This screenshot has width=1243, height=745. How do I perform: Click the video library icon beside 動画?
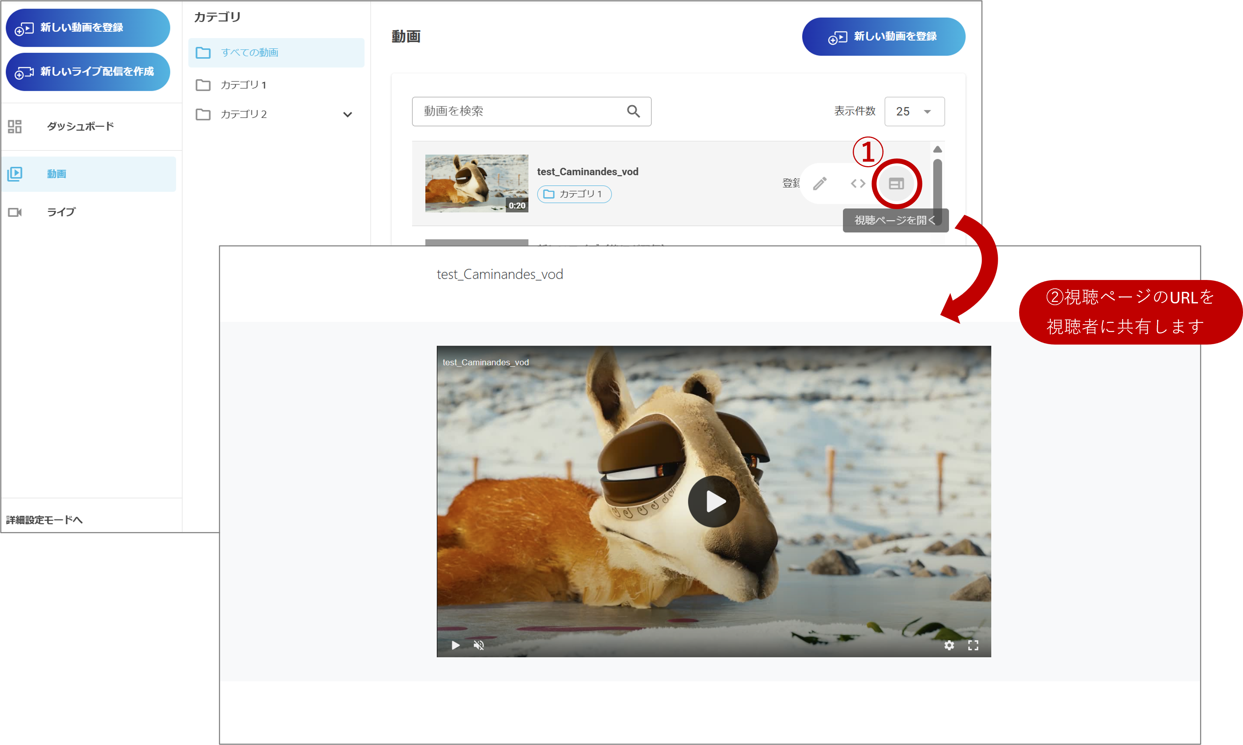[x=15, y=174]
